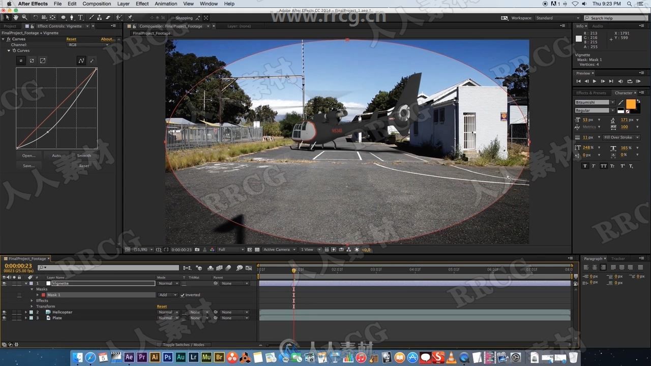Open Mask 1 Add mode dropdown
This screenshot has height=366, width=651.
point(167,295)
